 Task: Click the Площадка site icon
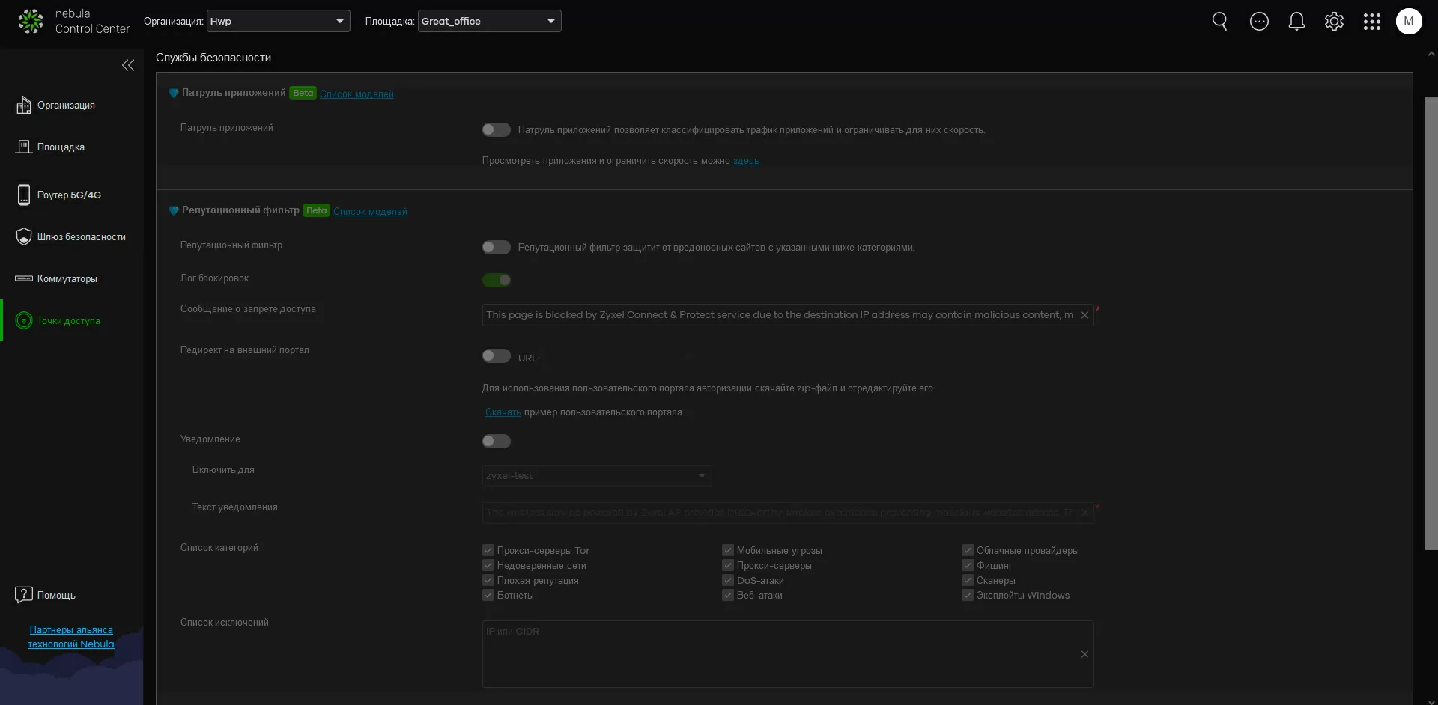click(24, 147)
